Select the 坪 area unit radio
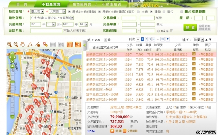The height and width of the screenshot is (135, 218). point(167,31)
